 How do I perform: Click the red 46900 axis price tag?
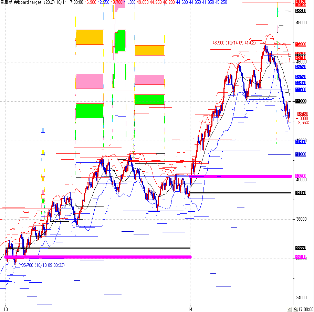(x=301, y=44)
